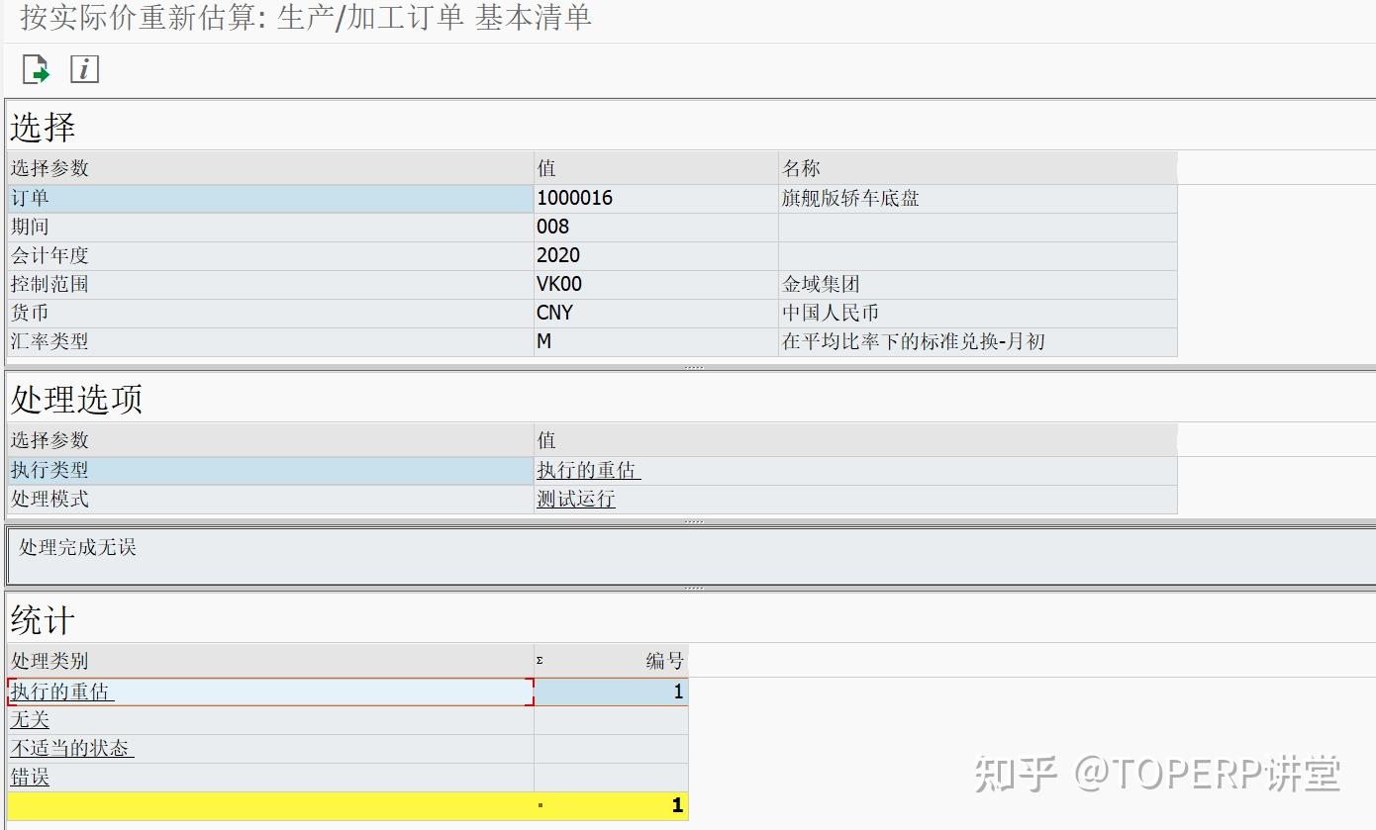
Task: Click the 测试运行 link for processing mode
Action: 575,500
